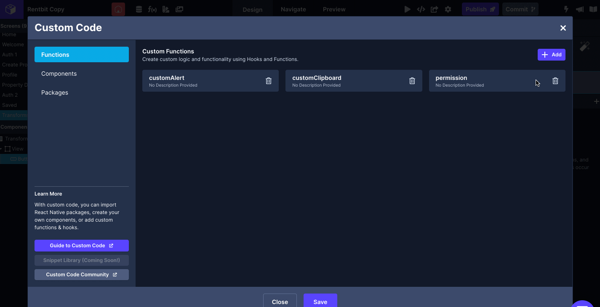Delete the customClipboard function

[x=412, y=81]
